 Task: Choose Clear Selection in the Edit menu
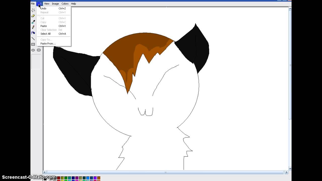(54, 30)
